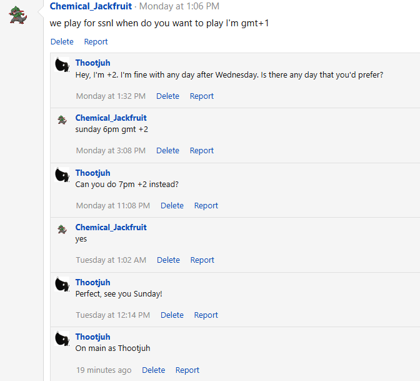Click Chemical_Jackfruit's small avatar beside the sunday 6pm comment
Viewport: 420px width, 381px height.
[62, 119]
